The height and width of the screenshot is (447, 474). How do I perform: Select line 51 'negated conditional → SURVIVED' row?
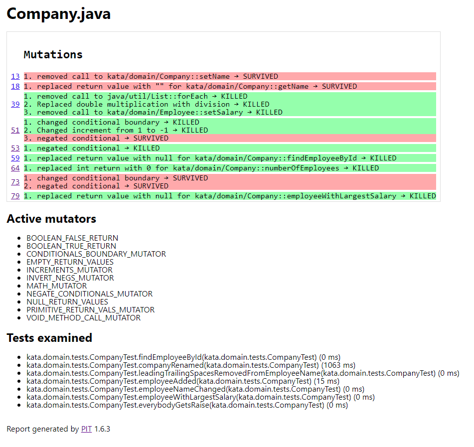point(230,138)
